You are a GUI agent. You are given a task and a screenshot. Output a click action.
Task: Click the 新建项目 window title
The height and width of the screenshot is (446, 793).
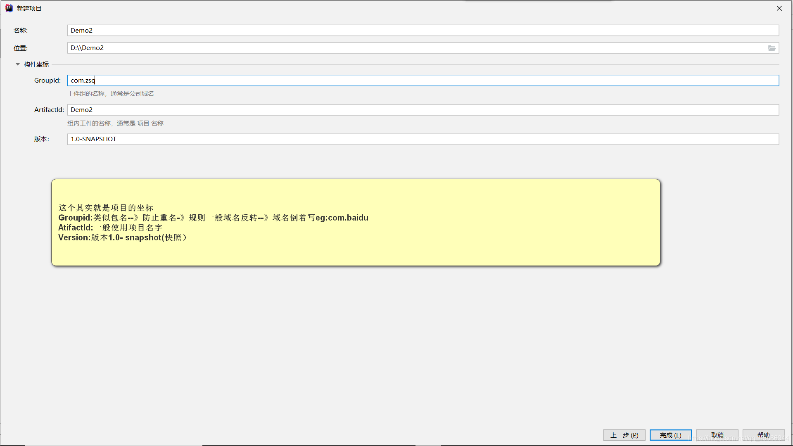[x=29, y=8]
